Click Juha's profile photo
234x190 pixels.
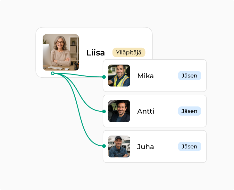click(x=119, y=146)
